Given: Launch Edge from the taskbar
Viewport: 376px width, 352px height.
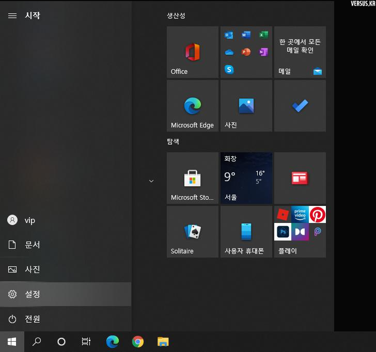Looking at the screenshot, I should (x=113, y=342).
